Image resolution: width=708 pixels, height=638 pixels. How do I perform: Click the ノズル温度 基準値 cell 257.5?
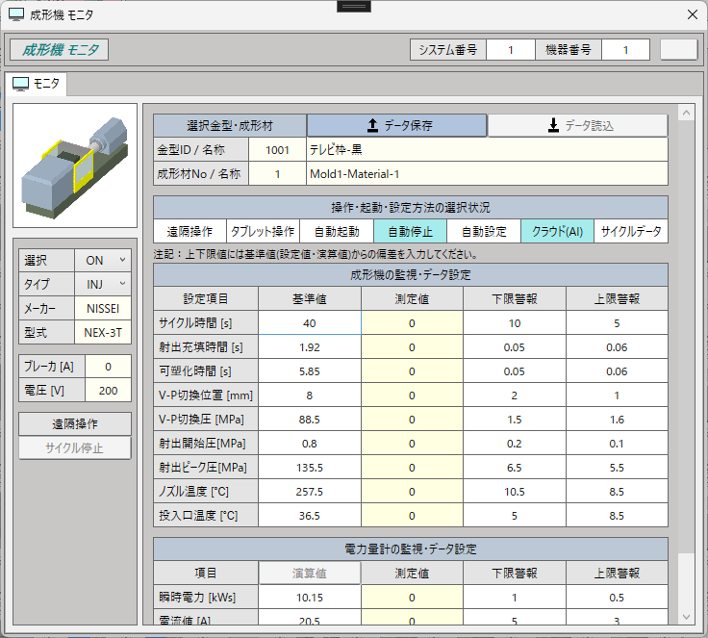click(x=310, y=492)
